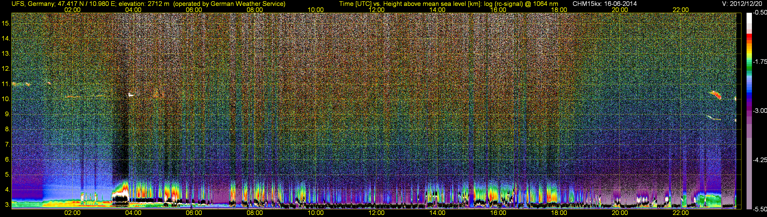This screenshot has height=217, width=767.
Task: Click the red cloud streak near 10 km at 23:00
Action: [716, 95]
